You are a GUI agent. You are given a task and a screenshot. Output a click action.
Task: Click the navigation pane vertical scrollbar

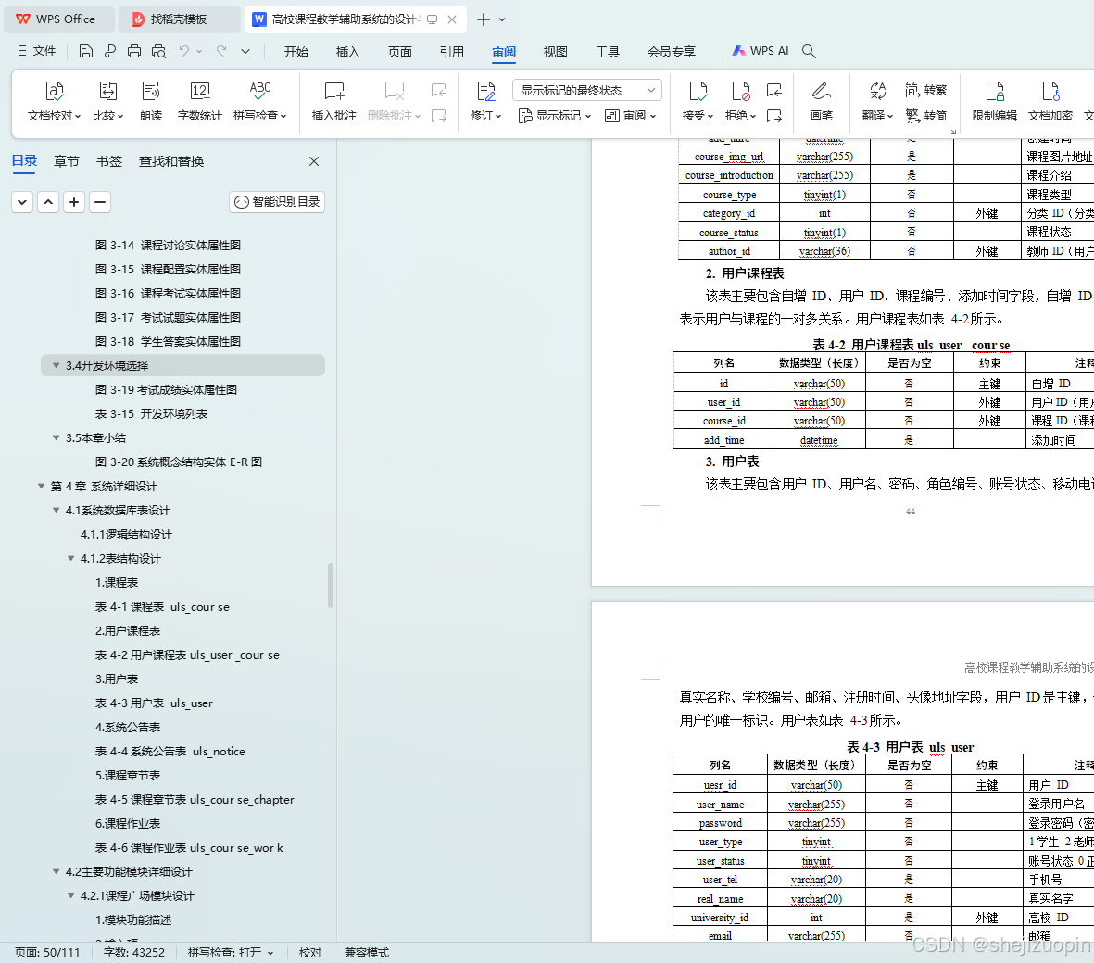(x=331, y=585)
